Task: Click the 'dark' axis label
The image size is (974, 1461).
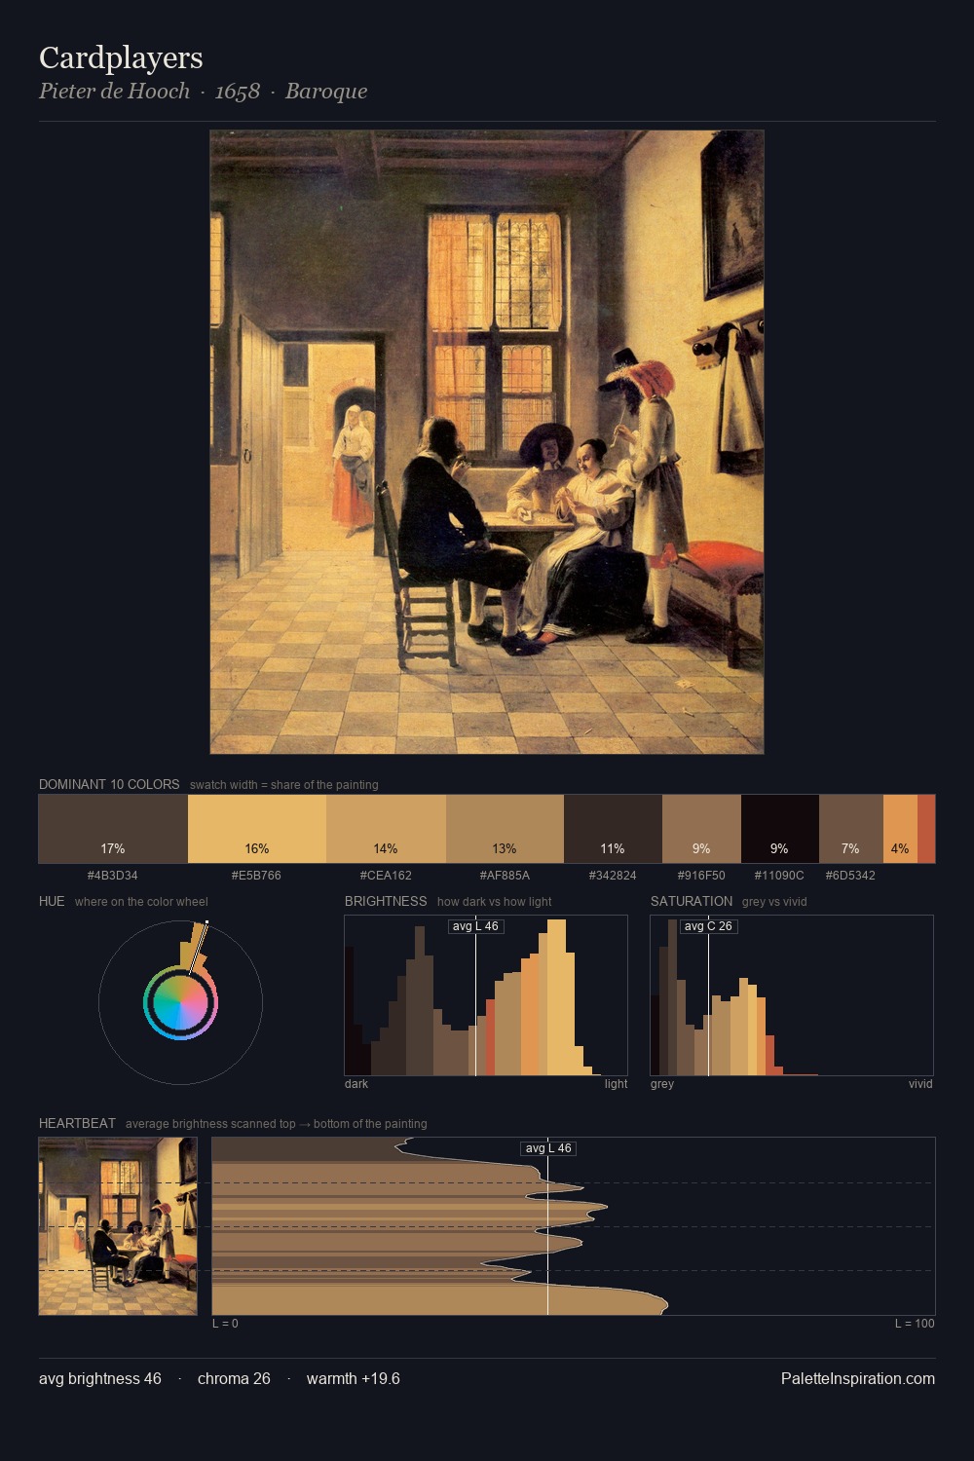Action: pos(356,1084)
